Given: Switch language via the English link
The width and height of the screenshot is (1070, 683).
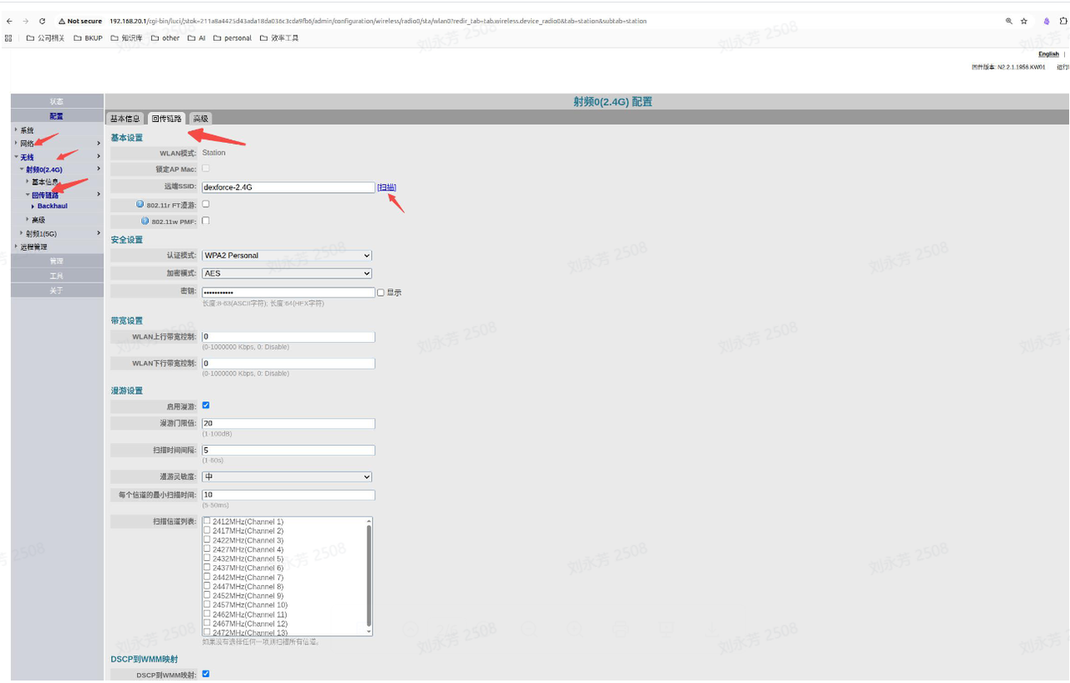Looking at the screenshot, I should click(x=1048, y=54).
